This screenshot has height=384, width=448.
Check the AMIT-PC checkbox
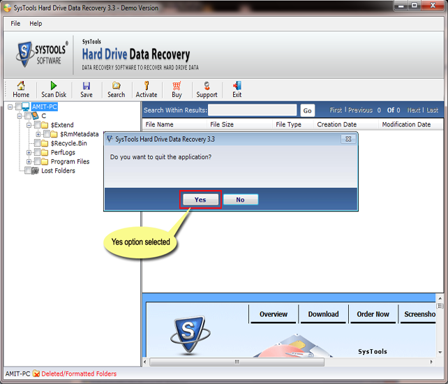[x=18, y=107]
